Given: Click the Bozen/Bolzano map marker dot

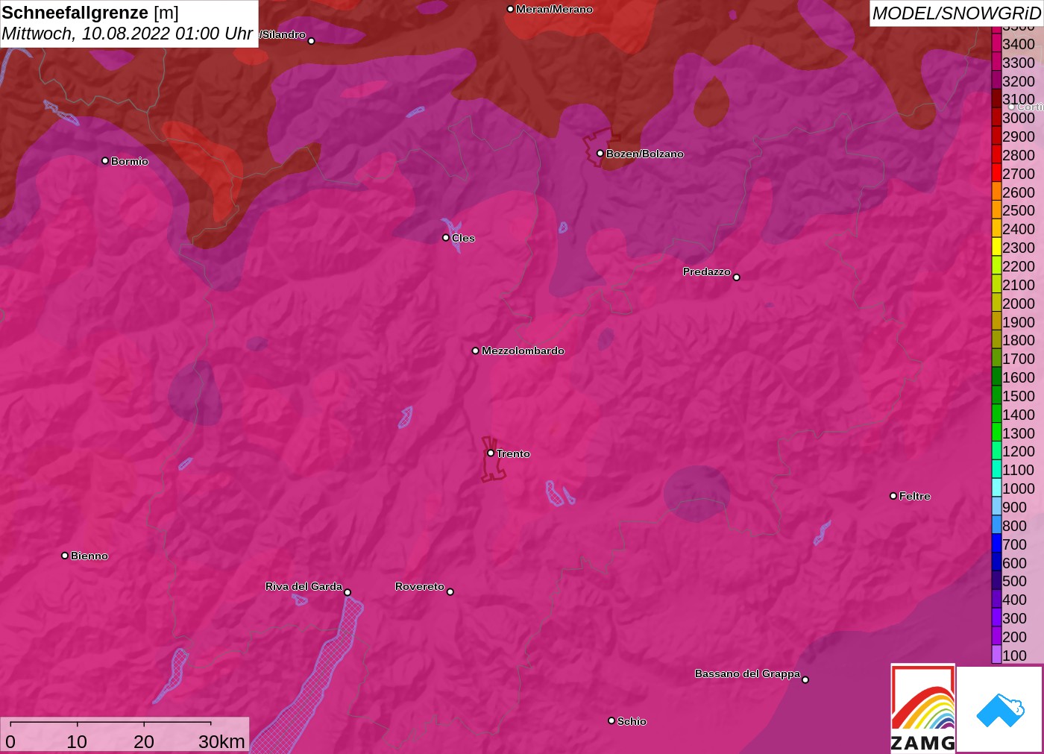Looking at the screenshot, I should pyautogui.click(x=600, y=153).
